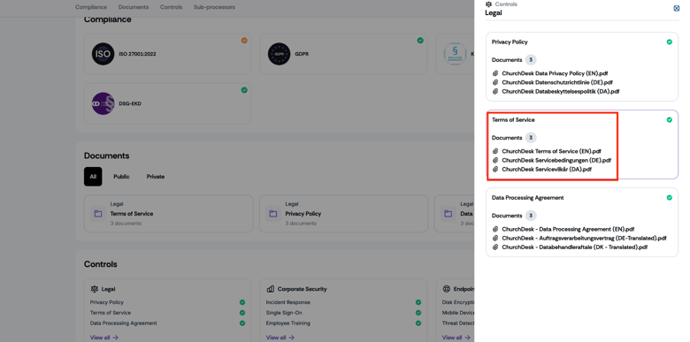Click document count badge under Privacy Policy panel card

click(531, 60)
